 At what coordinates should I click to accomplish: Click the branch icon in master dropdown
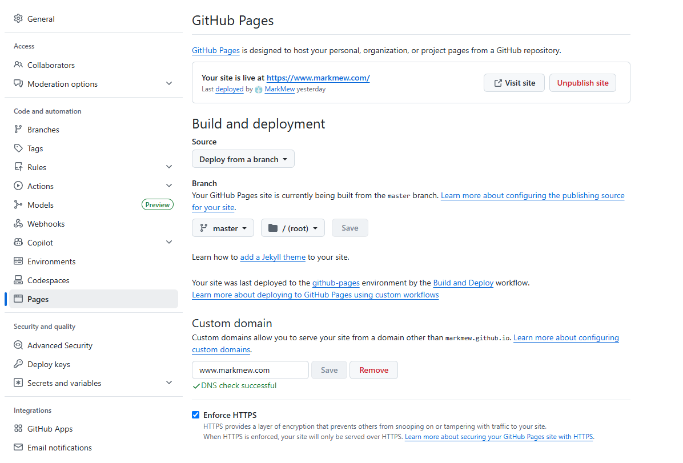pos(203,228)
